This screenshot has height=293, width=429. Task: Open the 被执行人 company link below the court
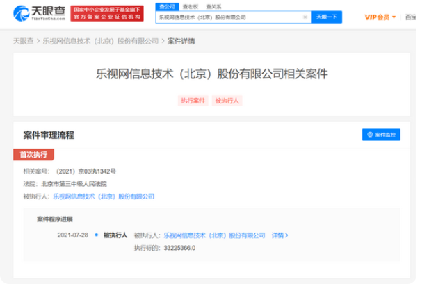tap(104, 196)
